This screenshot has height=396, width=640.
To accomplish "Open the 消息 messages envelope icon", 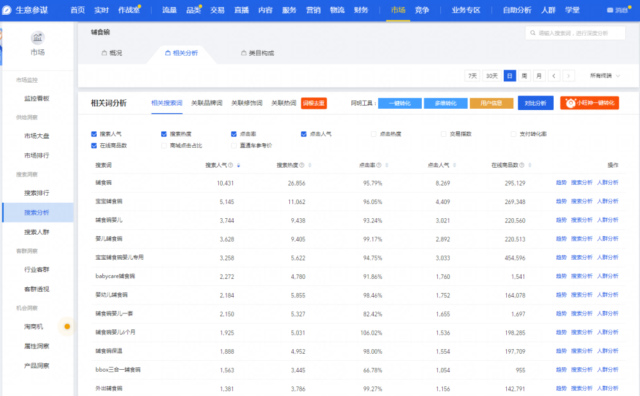I will click(609, 10).
